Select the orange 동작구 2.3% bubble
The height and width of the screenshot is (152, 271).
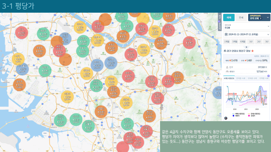tap(111, 48)
